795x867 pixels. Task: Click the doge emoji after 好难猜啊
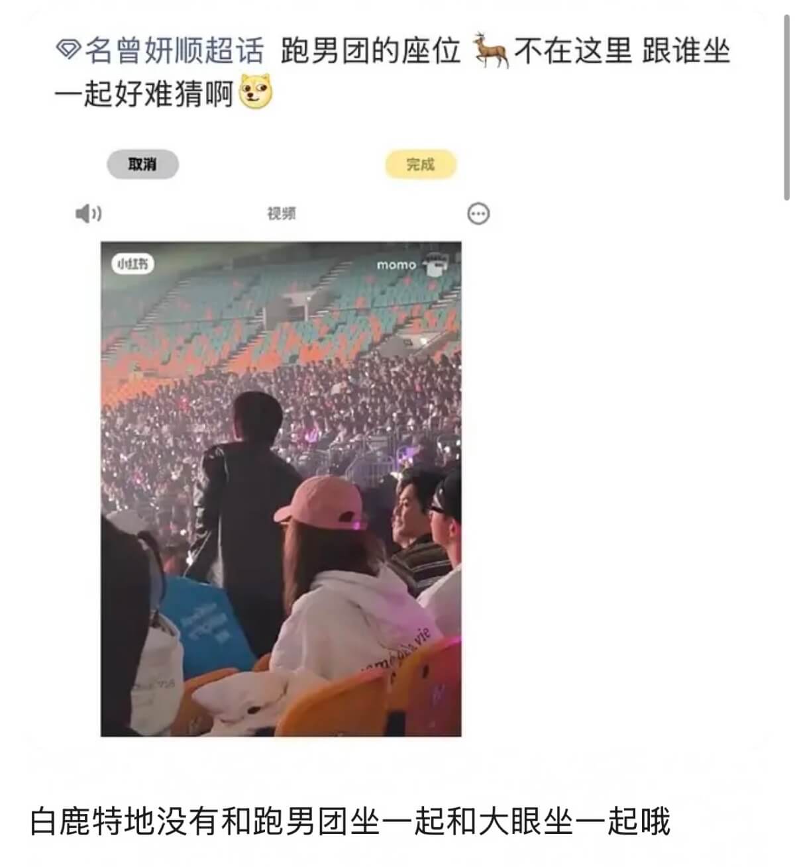256,93
